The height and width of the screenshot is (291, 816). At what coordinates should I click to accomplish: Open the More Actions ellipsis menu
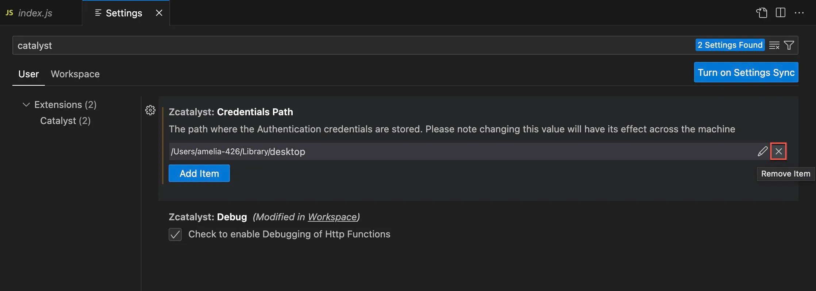tap(799, 13)
